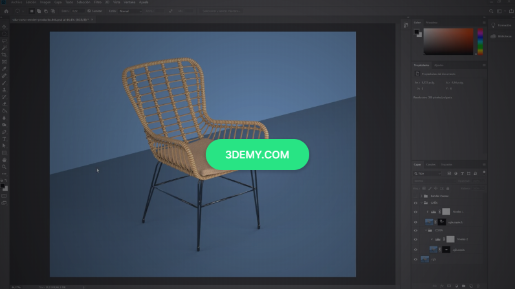Select the Frame tool

[5, 61]
